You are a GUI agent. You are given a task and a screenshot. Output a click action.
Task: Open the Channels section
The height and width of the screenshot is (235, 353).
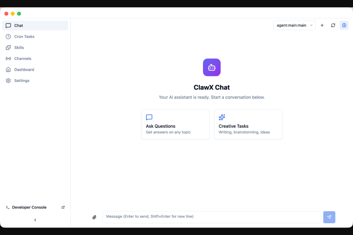pyautogui.click(x=35, y=58)
